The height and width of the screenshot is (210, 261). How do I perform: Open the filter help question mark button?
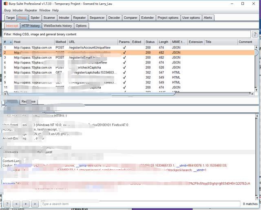(x=255, y=34)
